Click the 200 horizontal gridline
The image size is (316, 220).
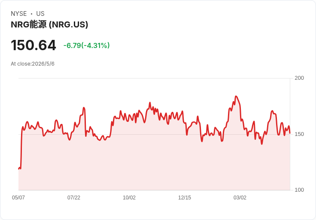tap(154, 78)
